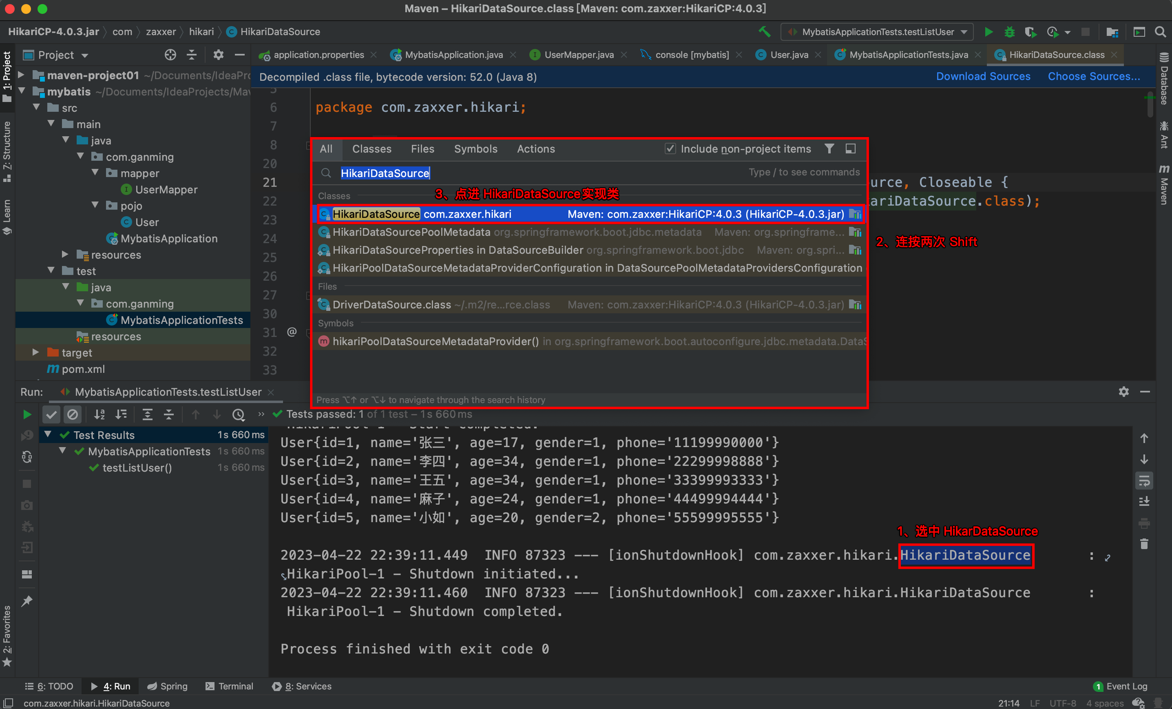The width and height of the screenshot is (1172, 709).
Task: Select HikariDataSource com.zaxxer.hikari result
Action: click(589, 214)
